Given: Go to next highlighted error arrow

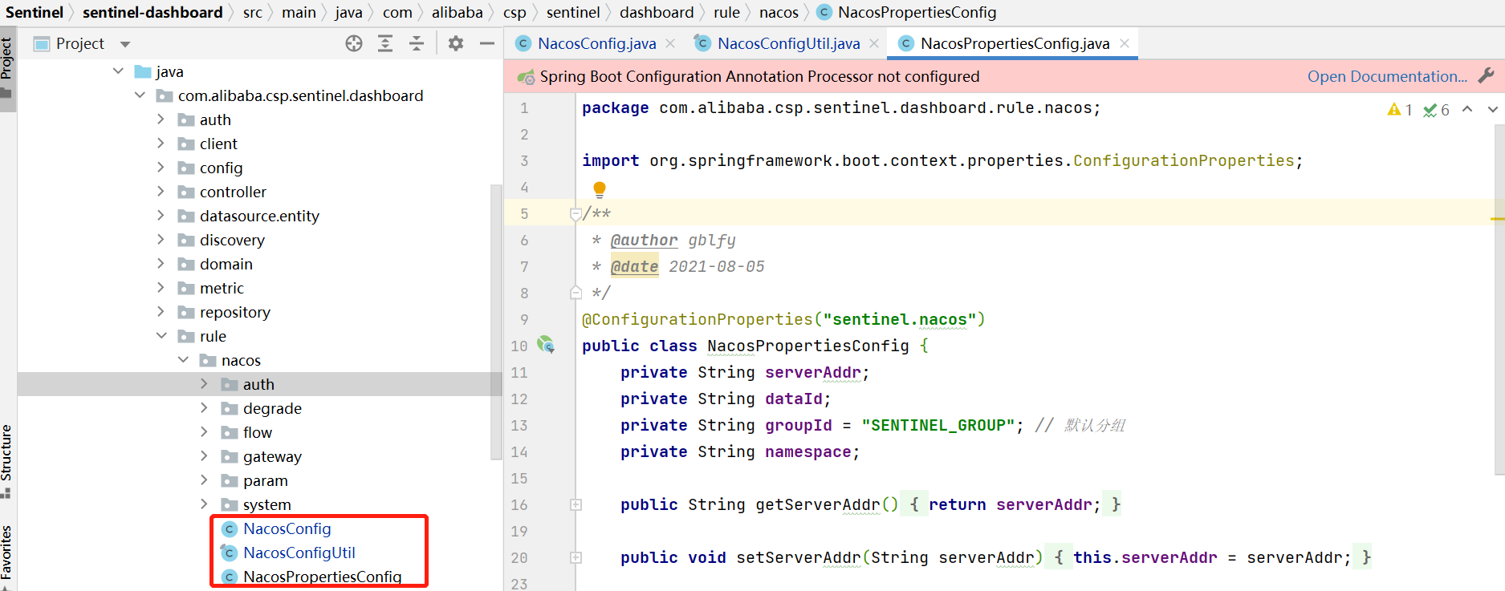Looking at the screenshot, I should coord(1493,109).
